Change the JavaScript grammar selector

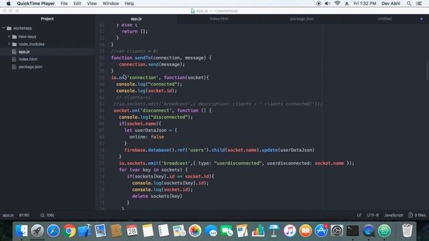point(393,216)
